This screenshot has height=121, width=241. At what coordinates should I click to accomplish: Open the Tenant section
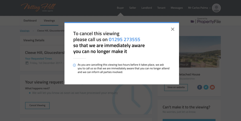pyautogui.click(x=161, y=8)
